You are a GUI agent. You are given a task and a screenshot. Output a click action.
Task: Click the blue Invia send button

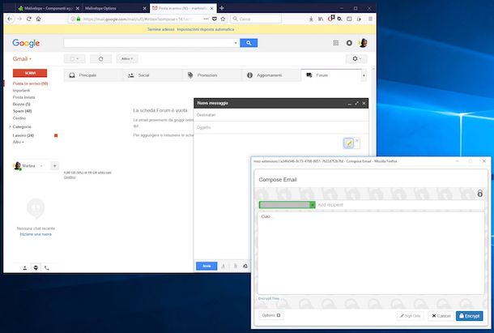pos(207,266)
